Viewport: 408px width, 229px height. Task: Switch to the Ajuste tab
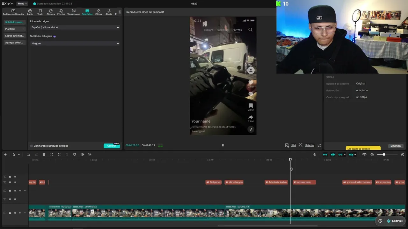[109, 12]
